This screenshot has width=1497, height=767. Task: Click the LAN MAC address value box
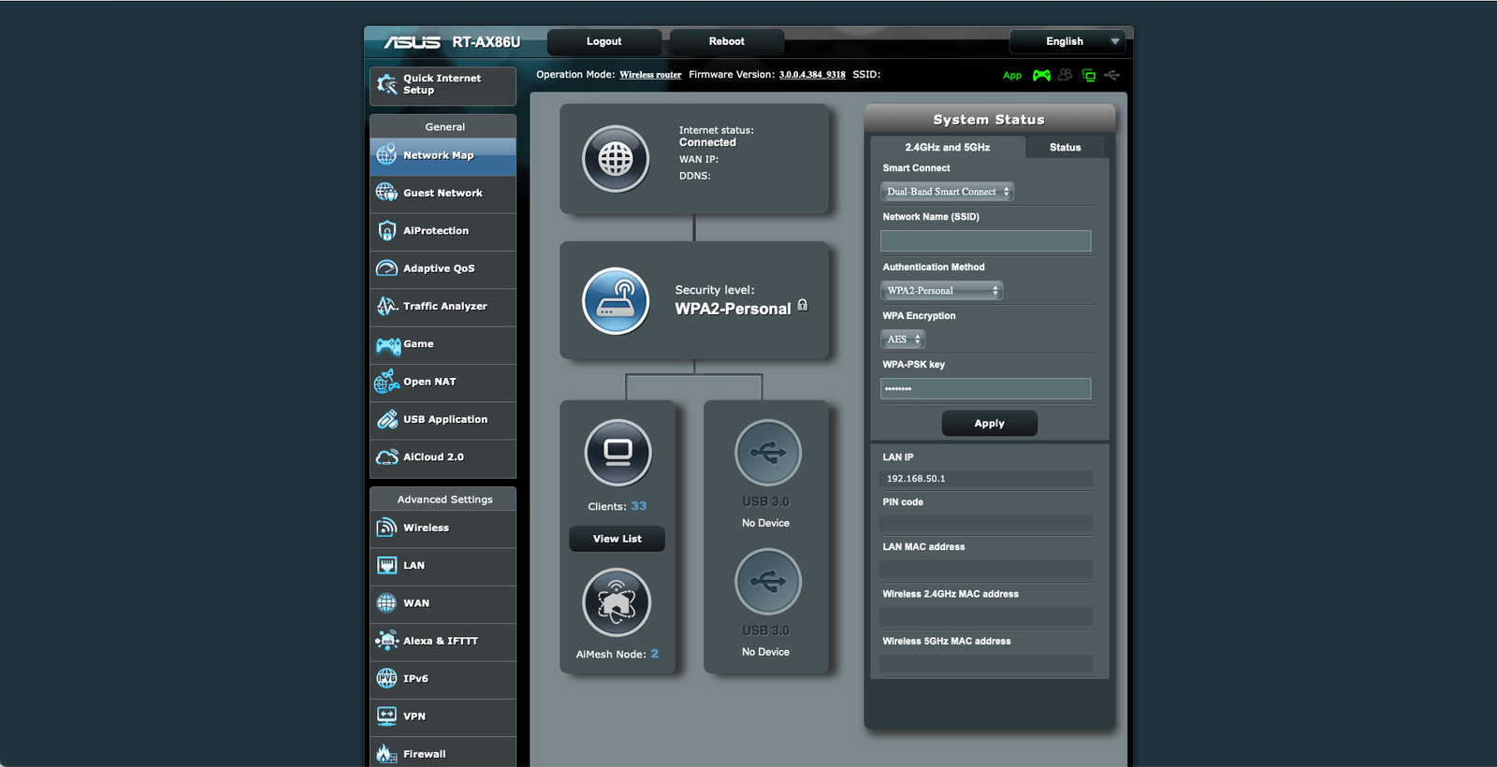(x=985, y=569)
